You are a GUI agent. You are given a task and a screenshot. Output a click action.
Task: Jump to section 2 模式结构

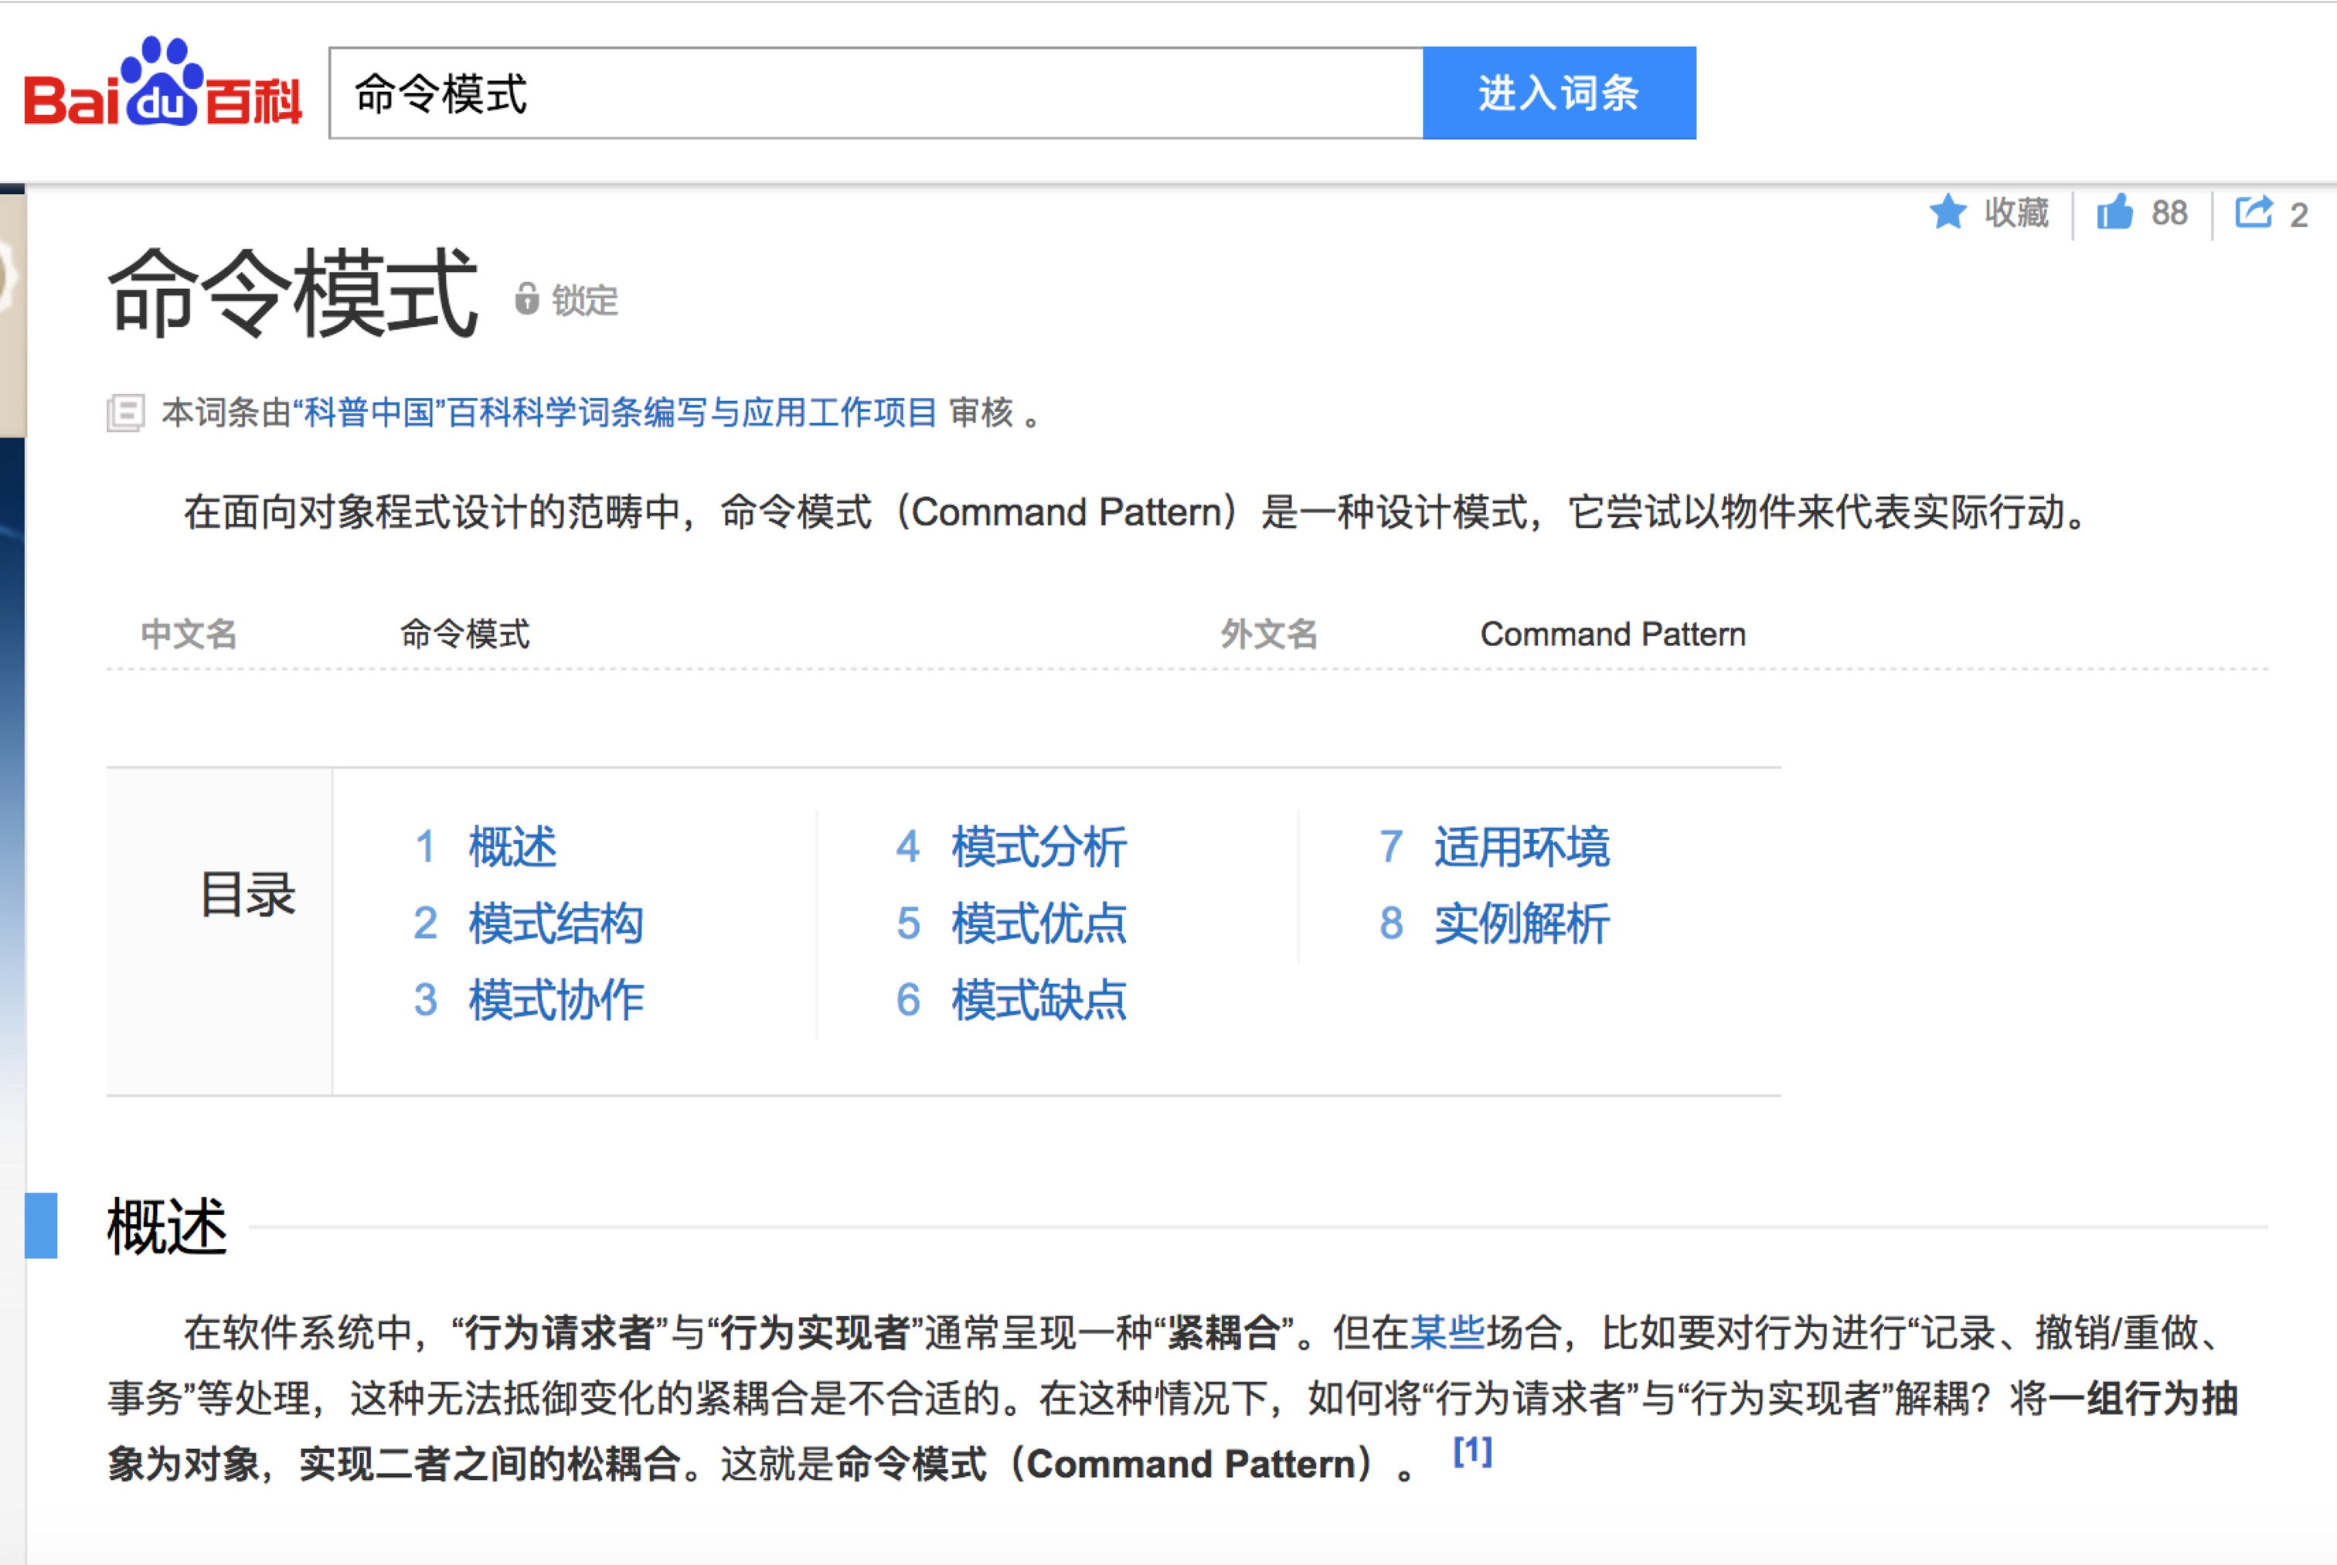click(x=555, y=924)
